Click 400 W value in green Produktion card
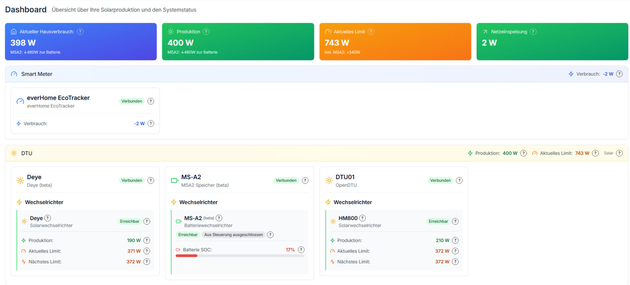 click(181, 43)
